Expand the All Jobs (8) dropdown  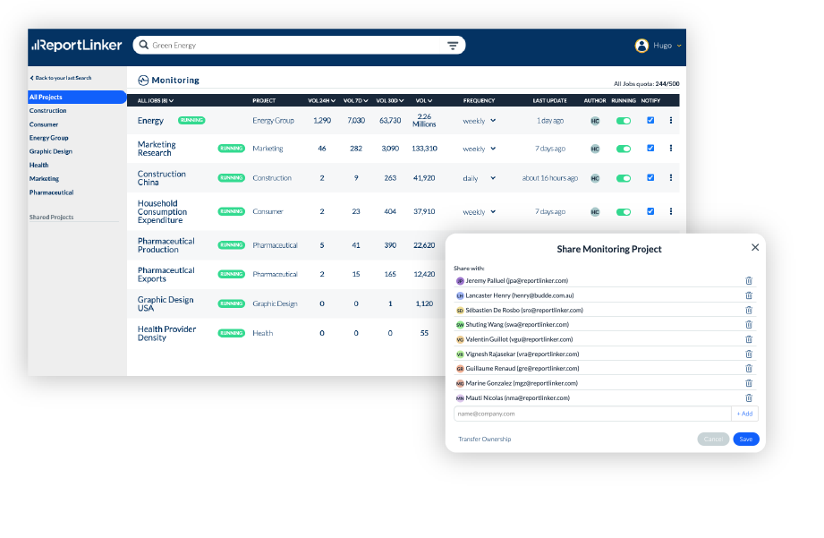[x=156, y=100]
